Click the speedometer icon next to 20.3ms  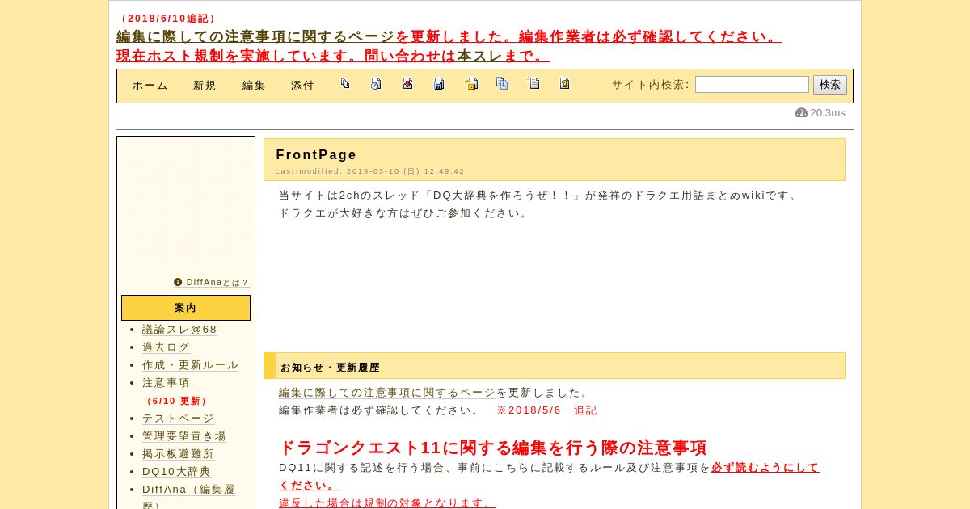pos(801,112)
